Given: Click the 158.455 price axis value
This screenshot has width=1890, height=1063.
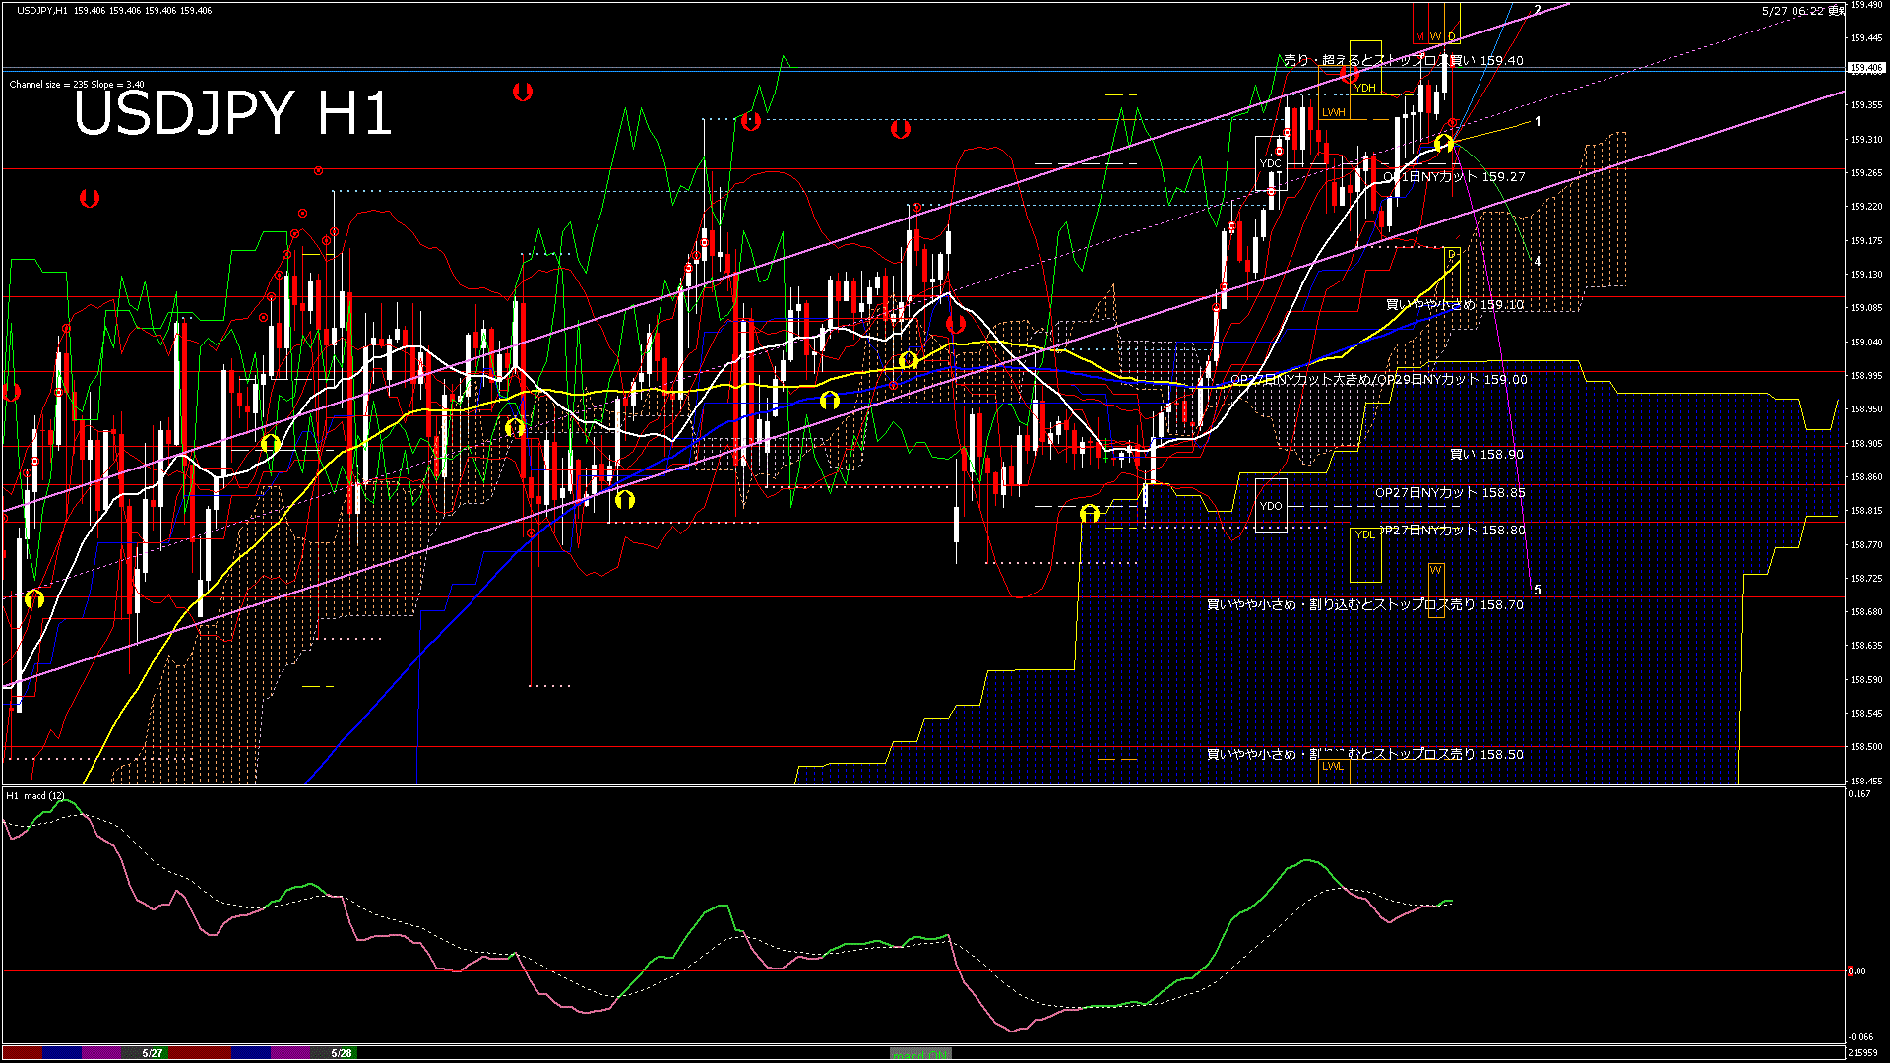Looking at the screenshot, I should click(1866, 781).
